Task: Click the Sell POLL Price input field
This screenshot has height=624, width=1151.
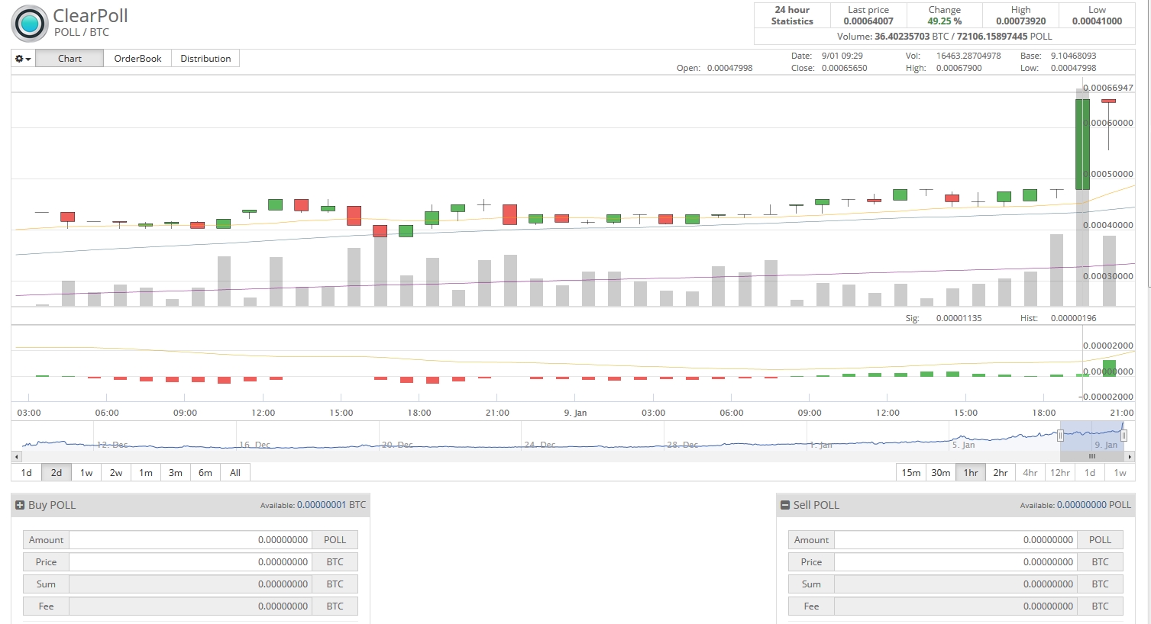Action: coord(955,562)
